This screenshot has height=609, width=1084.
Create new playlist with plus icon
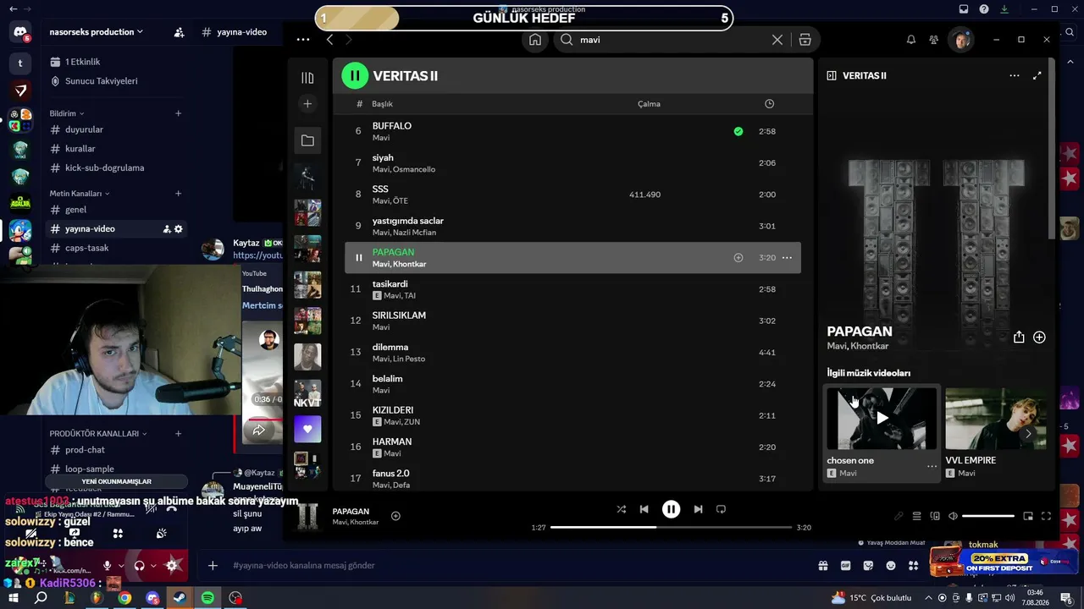tap(307, 103)
